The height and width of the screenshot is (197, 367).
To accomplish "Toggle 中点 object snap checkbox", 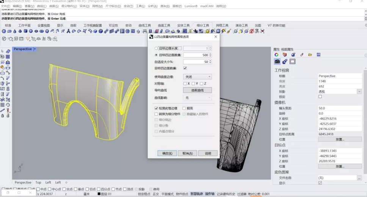I will coord(38,189).
